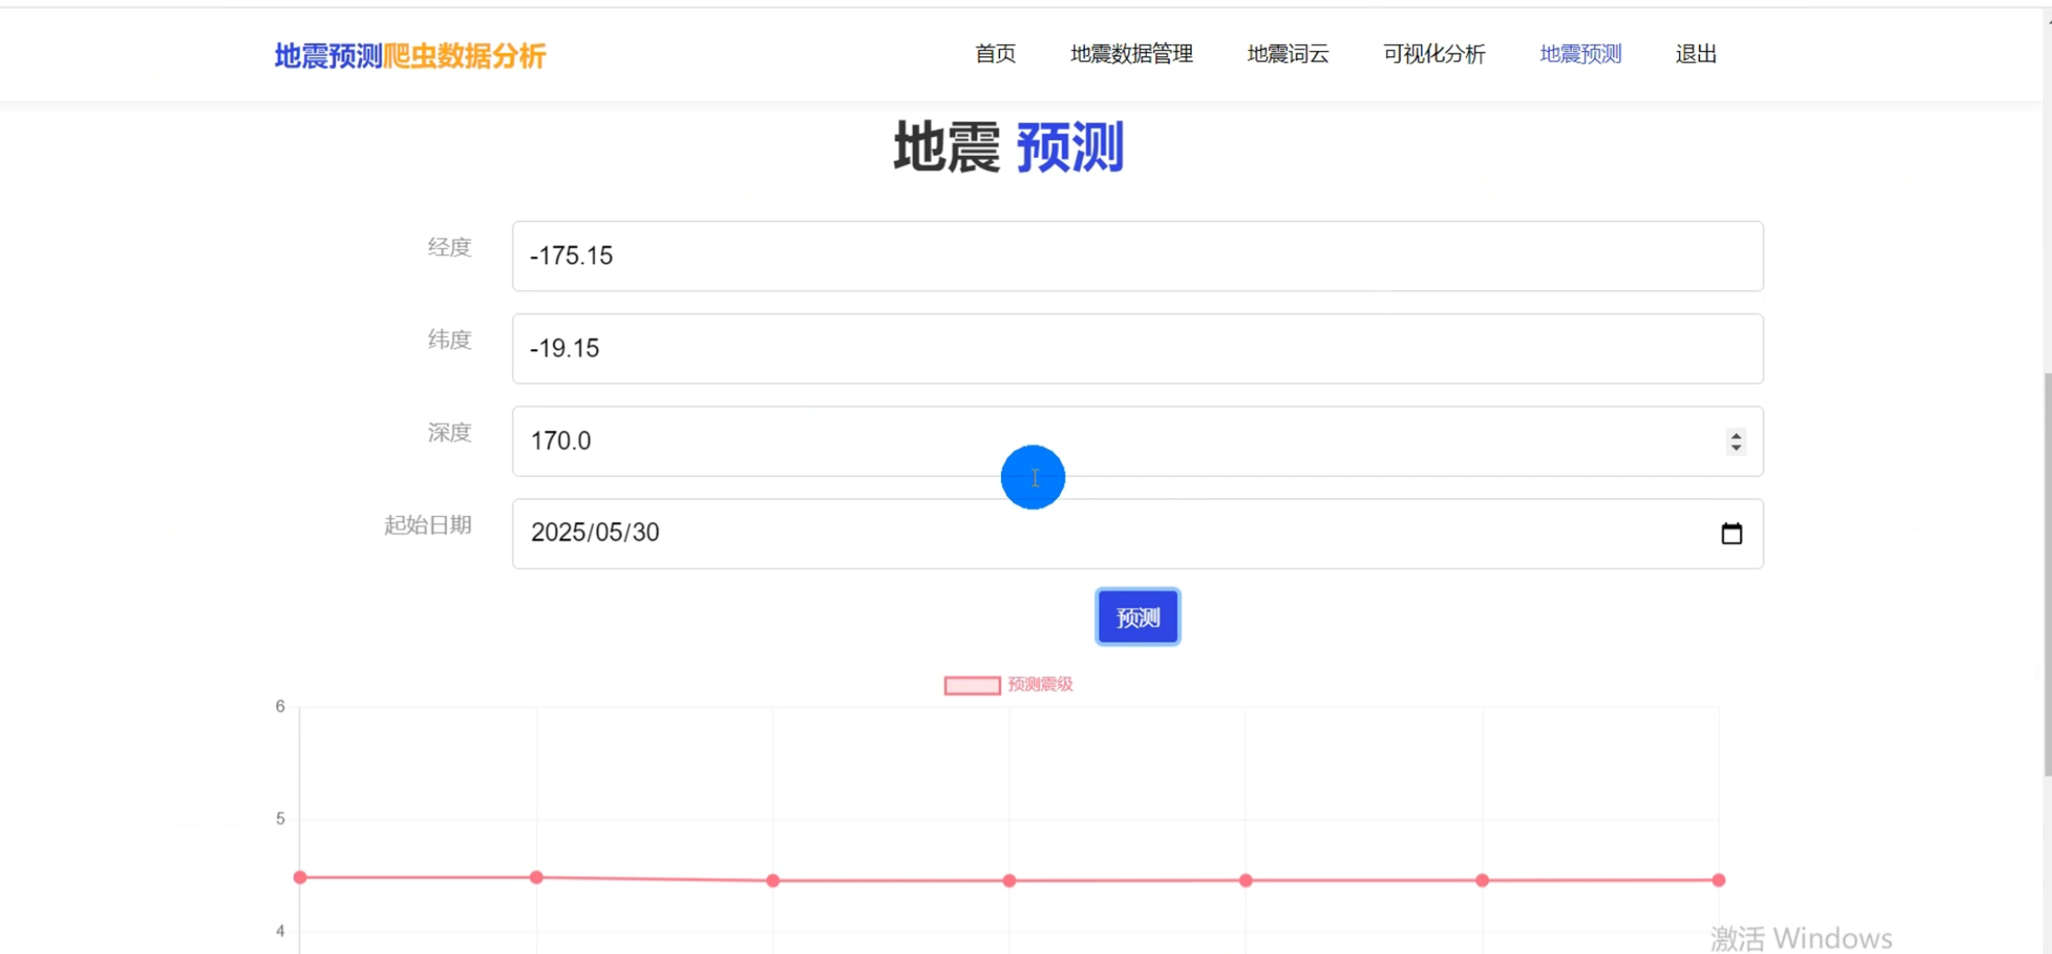This screenshot has width=2052, height=954.
Task: Toggle the 预测震级 legend item
Action: pyautogui.click(x=1041, y=684)
